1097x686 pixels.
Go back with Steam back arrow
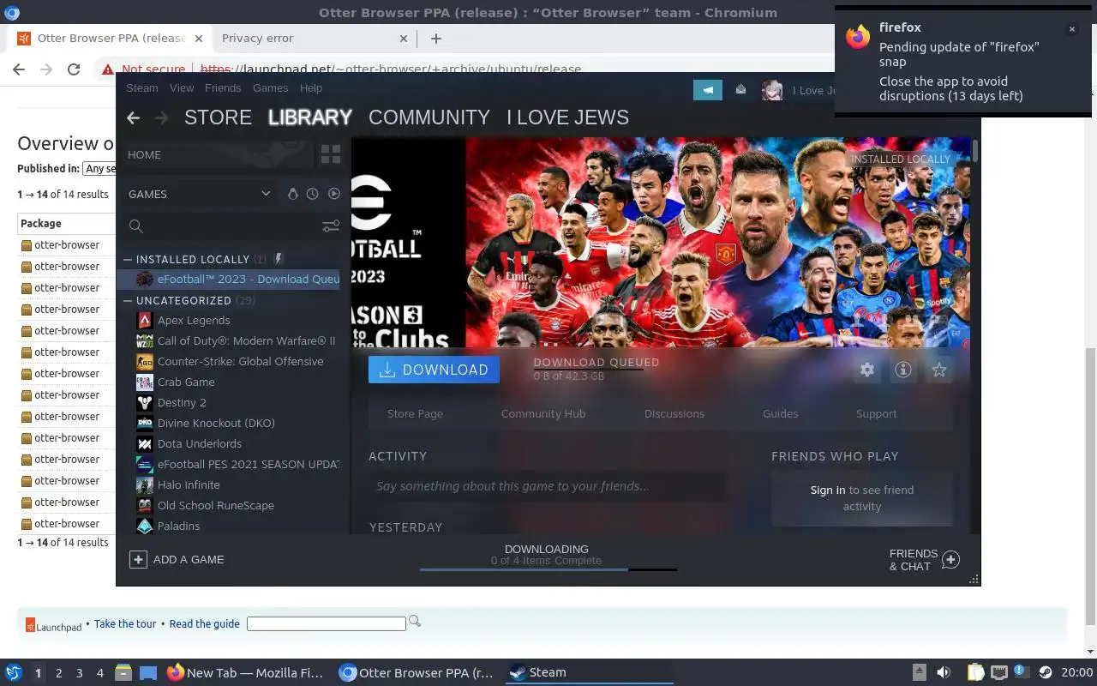[133, 117]
